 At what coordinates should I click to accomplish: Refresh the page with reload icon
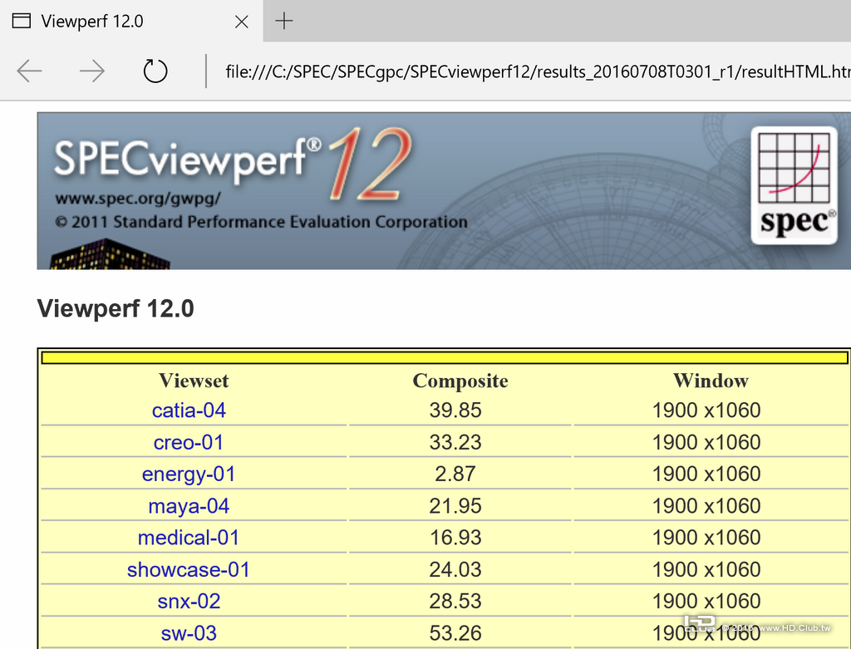155,71
